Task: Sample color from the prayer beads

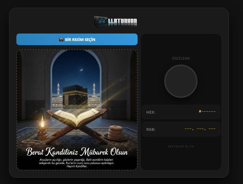Action: [32, 142]
